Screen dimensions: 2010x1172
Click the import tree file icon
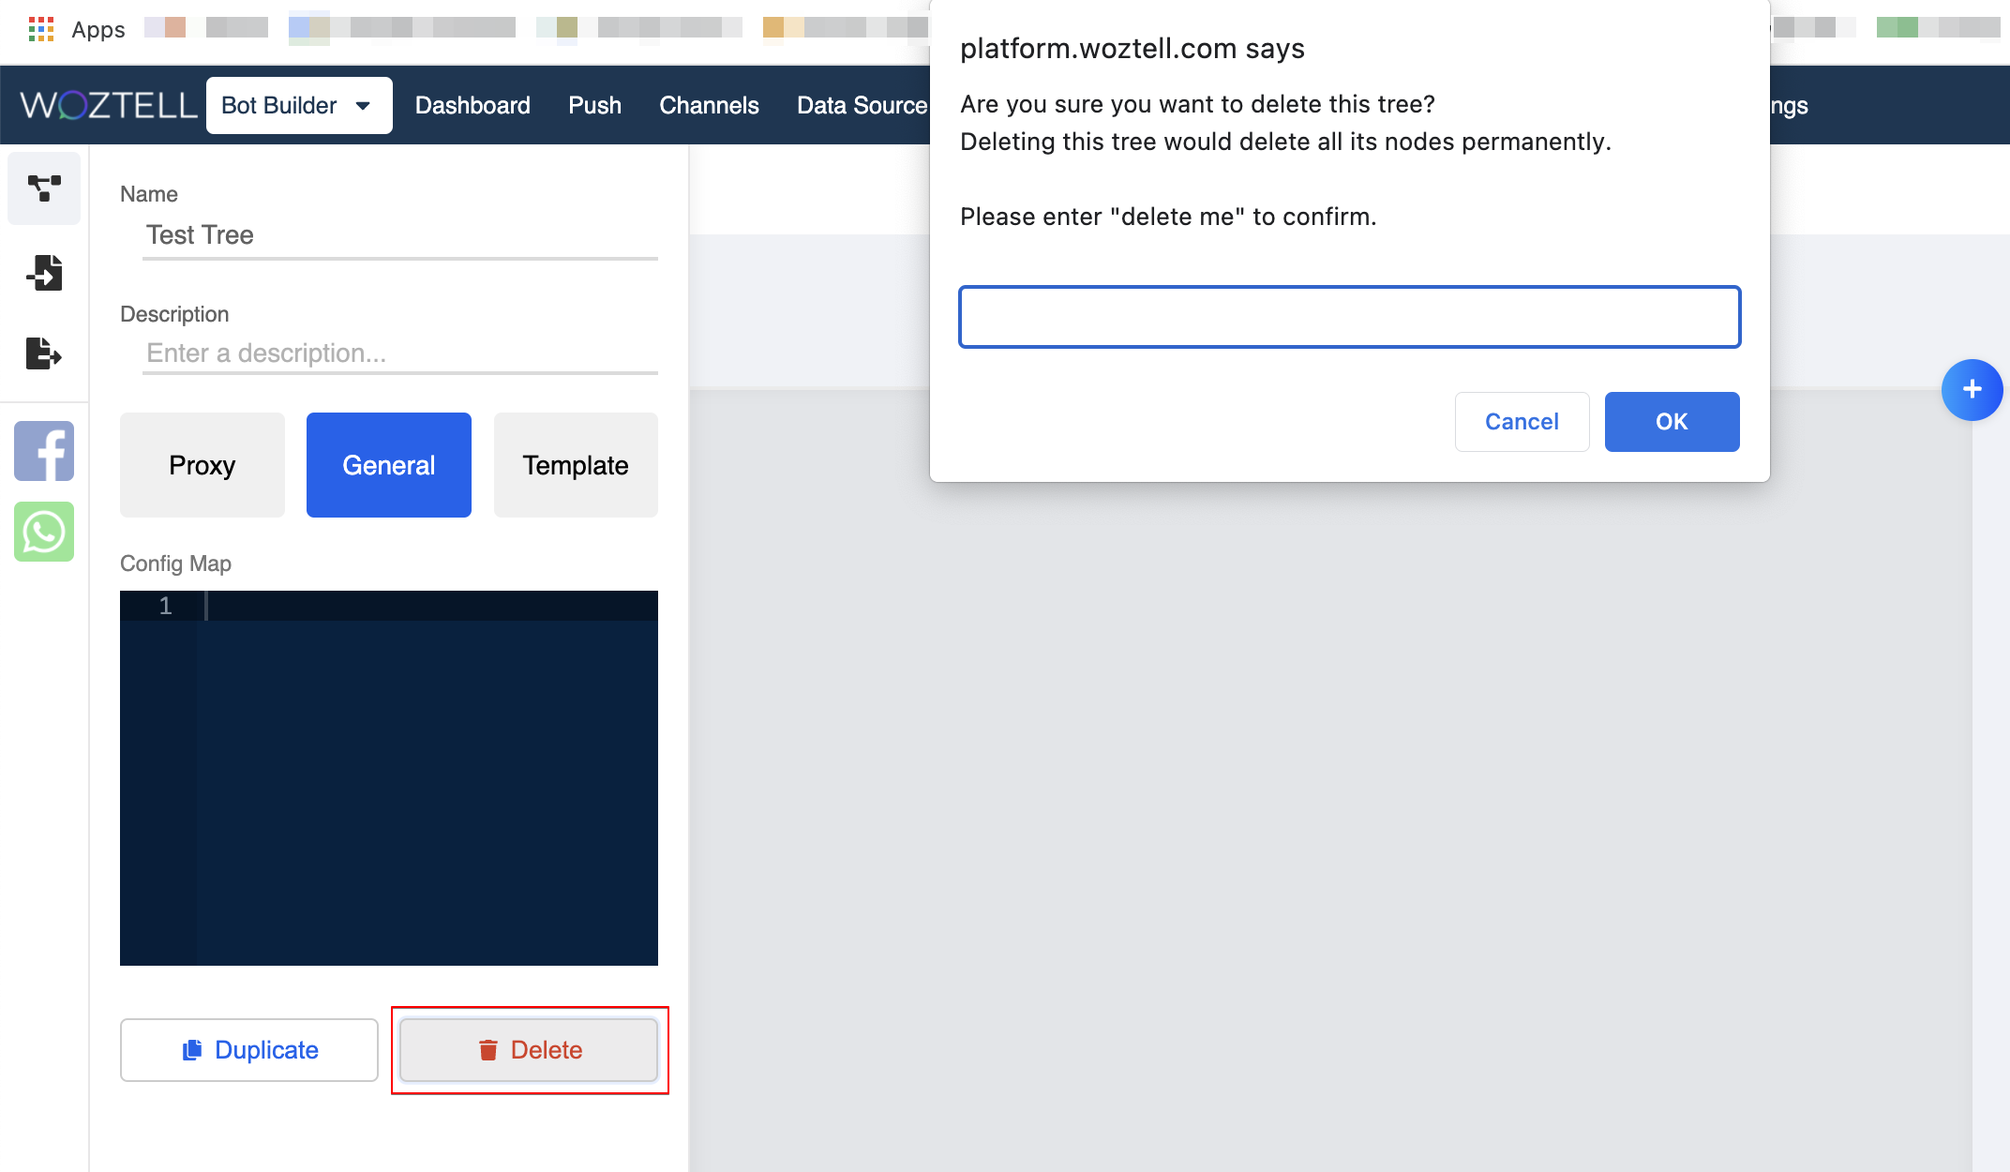pos(44,272)
